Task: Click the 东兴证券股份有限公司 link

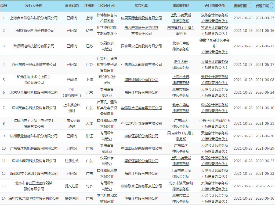Action: click(x=141, y=92)
